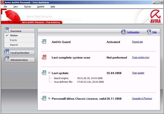Screen dimensions: 164x114
Task: Minimize the Avira window
Action: (154, 2)
